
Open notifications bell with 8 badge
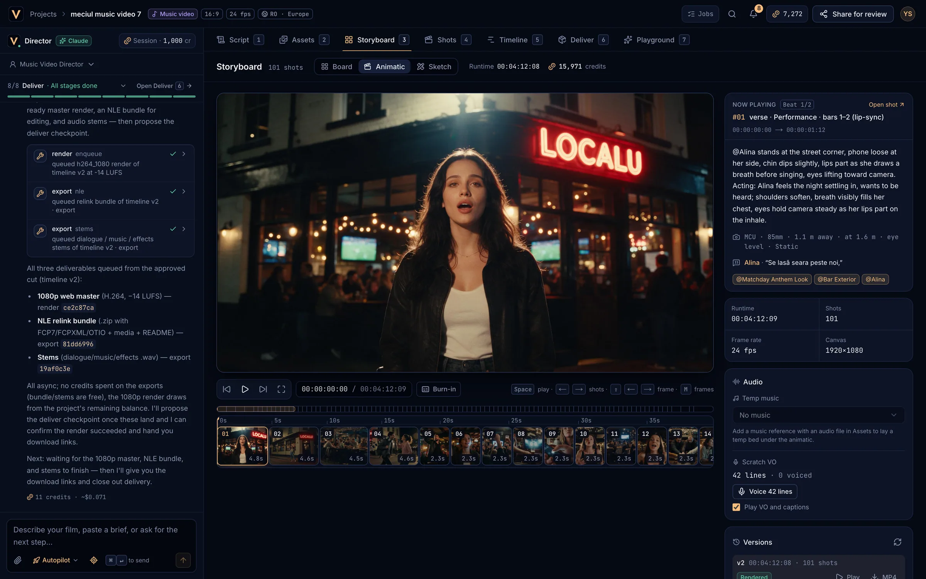[x=753, y=14]
